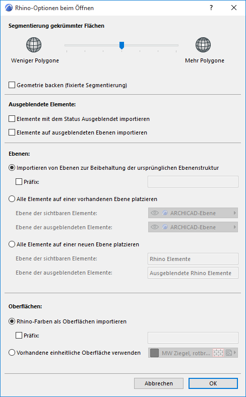Image resolution: width=246 pixels, height=397 pixels.
Task: Open ARCHICAD-Ebene dropdown for ausgeblendete Elemente
Action: click(x=193, y=227)
